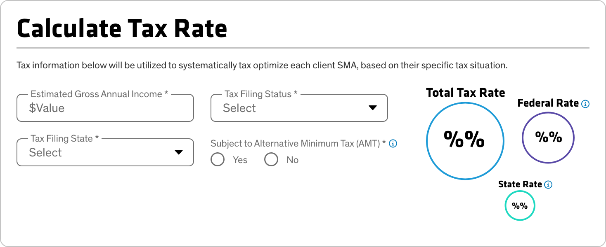Click the Subject to Alternative Minimum Tax label
The width and height of the screenshot is (606, 247).
point(298,144)
